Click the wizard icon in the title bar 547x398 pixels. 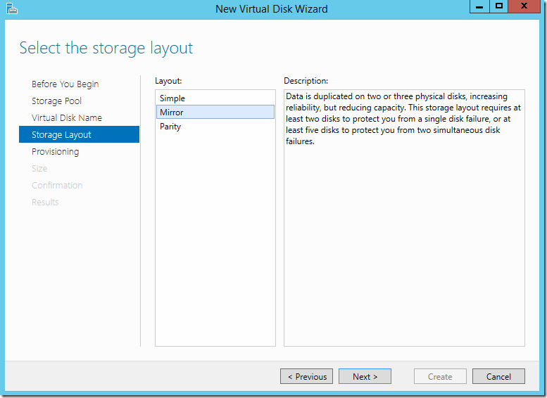(11, 8)
